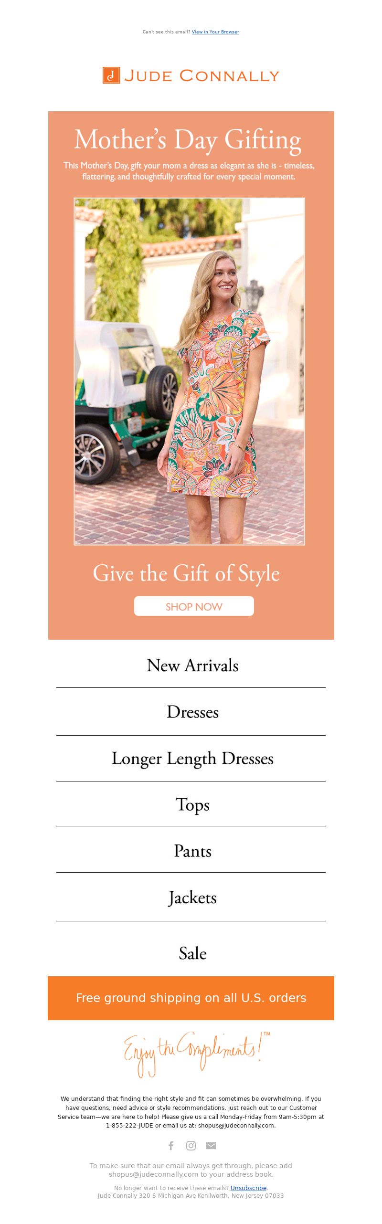Open View in Your Browser link
Screen dimensions: 382x1224
pyautogui.click(x=215, y=32)
